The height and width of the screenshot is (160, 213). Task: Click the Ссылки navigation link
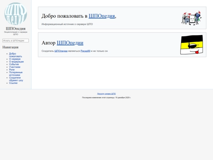click(x=13, y=83)
